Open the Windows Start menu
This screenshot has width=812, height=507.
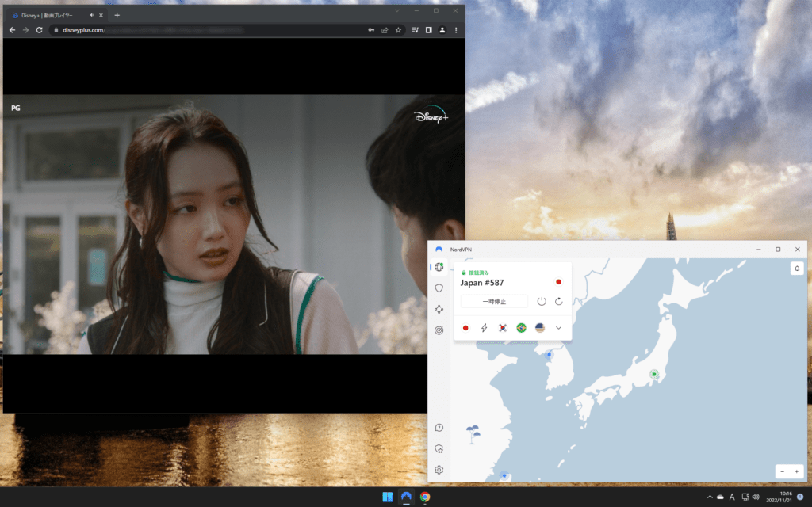pos(387,497)
